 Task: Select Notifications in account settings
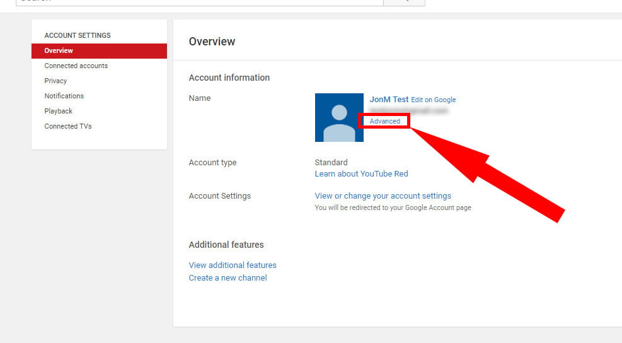point(64,96)
